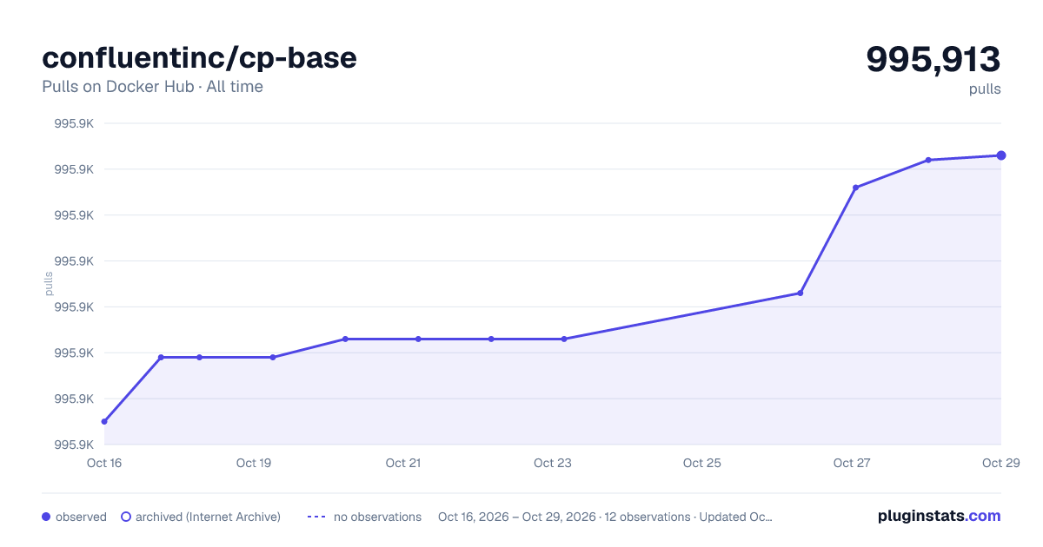This screenshot has width=1043, height=547.
Task: Click the Oct 25 axis label
Action: (702, 463)
